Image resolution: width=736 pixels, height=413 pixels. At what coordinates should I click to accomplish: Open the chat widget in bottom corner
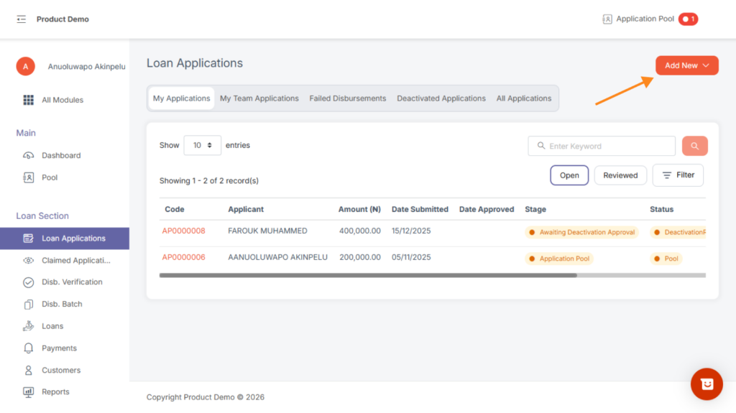[706, 384]
